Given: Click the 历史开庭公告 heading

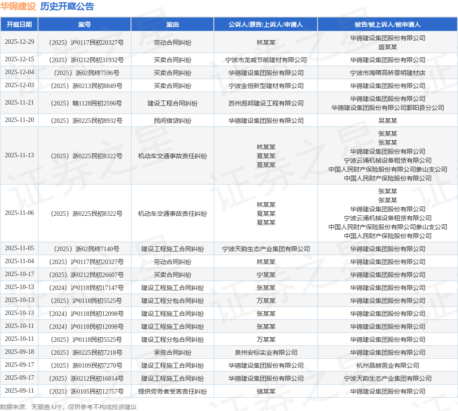Looking at the screenshot, I should point(67,6).
